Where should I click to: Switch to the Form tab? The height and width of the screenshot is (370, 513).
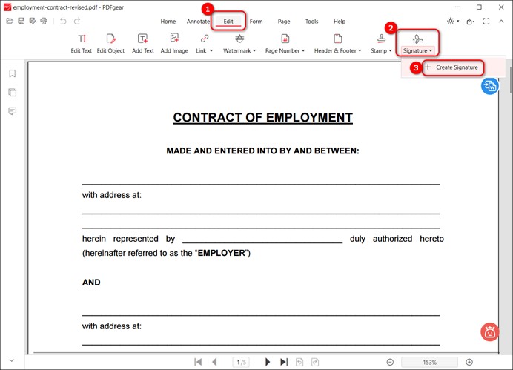256,22
